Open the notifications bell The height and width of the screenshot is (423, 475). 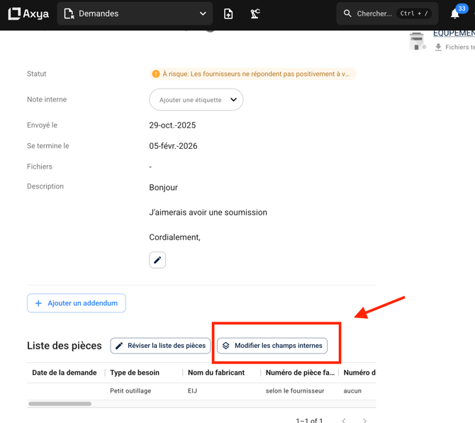[x=455, y=13]
